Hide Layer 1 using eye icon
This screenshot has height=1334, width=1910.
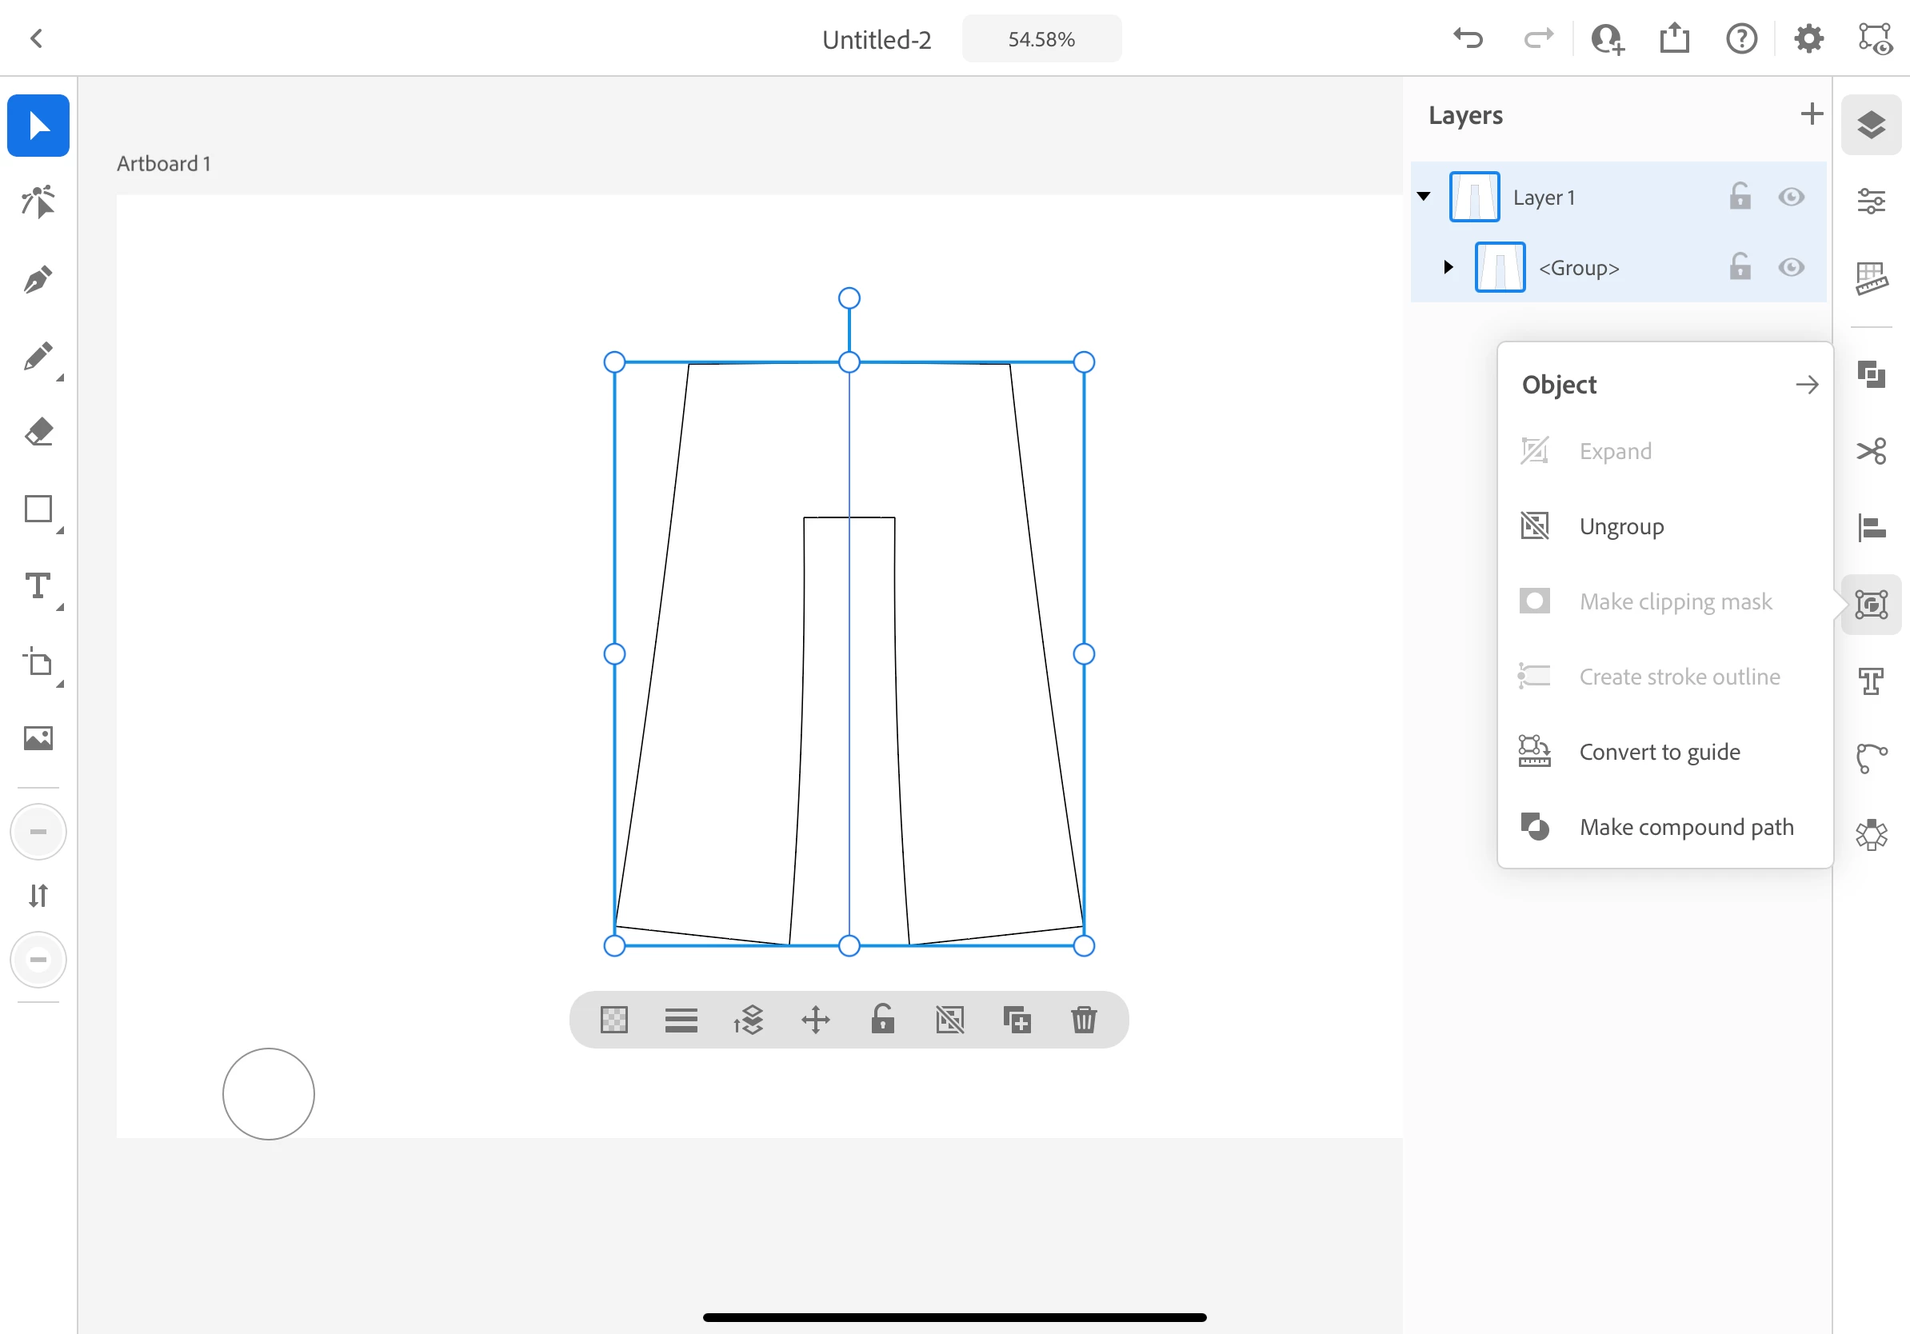(x=1790, y=197)
